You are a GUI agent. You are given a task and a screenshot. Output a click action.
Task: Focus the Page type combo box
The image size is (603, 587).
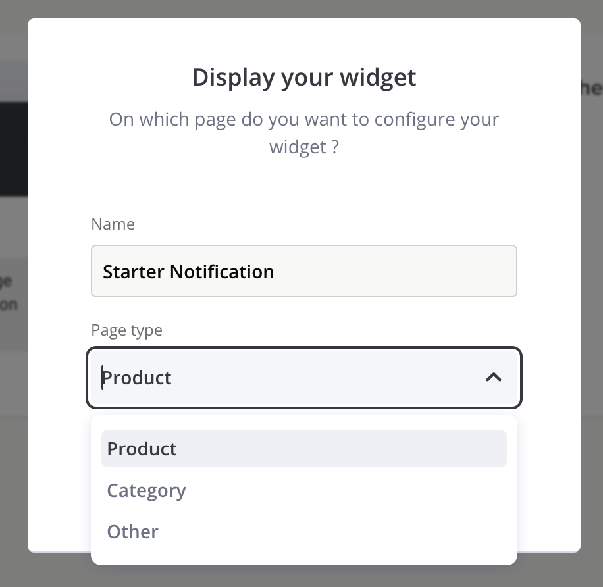click(303, 377)
